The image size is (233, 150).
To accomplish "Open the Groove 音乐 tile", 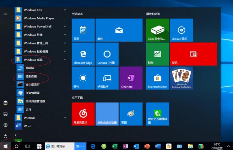I will pyautogui.click(x=182, y=30).
